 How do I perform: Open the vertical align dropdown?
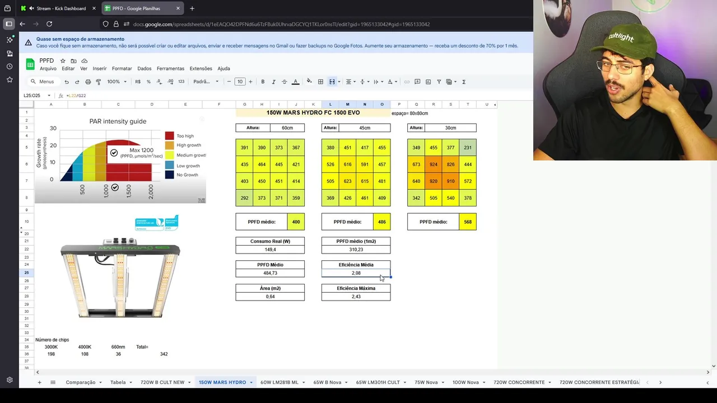[364, 82]
